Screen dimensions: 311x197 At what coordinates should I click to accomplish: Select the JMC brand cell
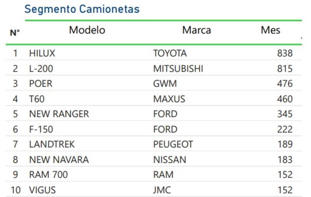[x=162, y=190]
